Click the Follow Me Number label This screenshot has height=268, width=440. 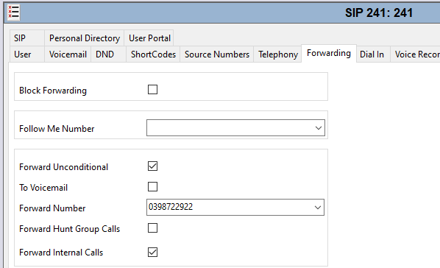pyautogui.click(x=57, y=129)
